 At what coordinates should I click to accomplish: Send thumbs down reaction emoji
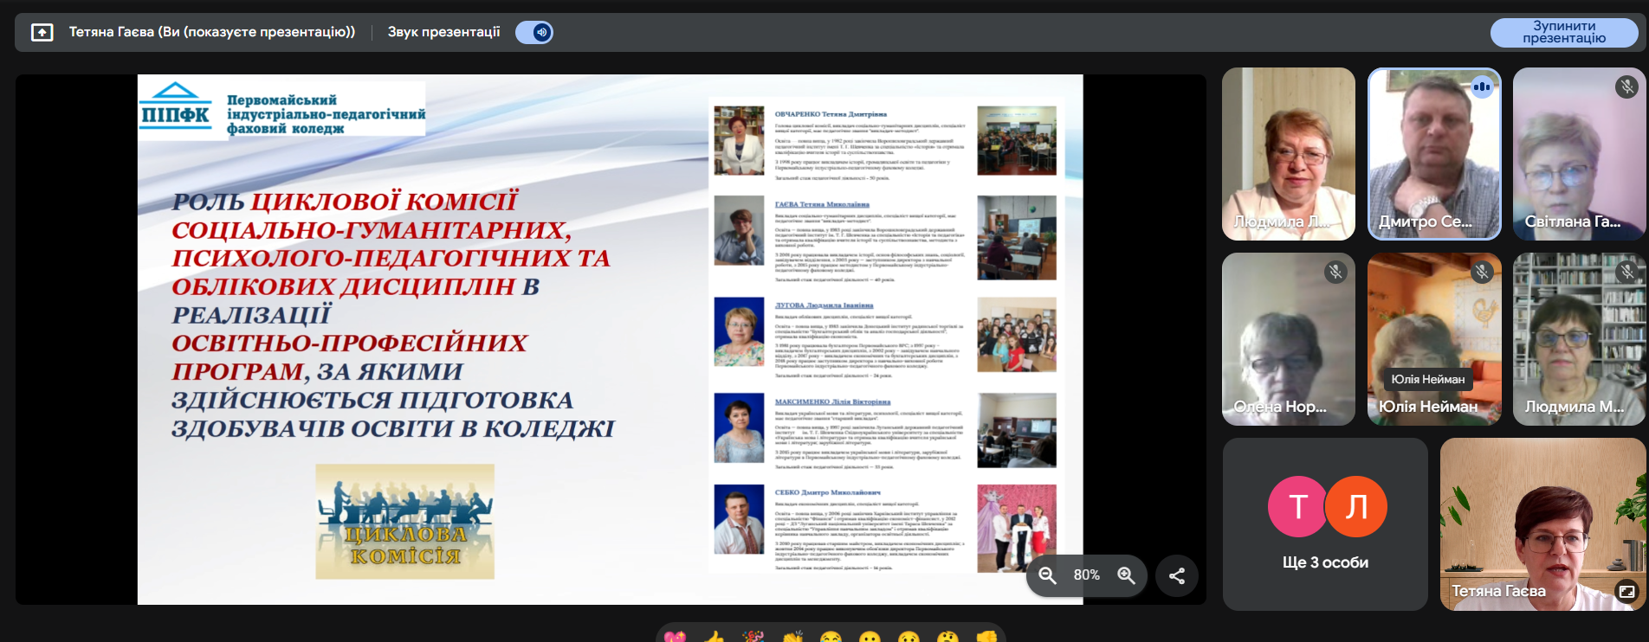point(986,637)
